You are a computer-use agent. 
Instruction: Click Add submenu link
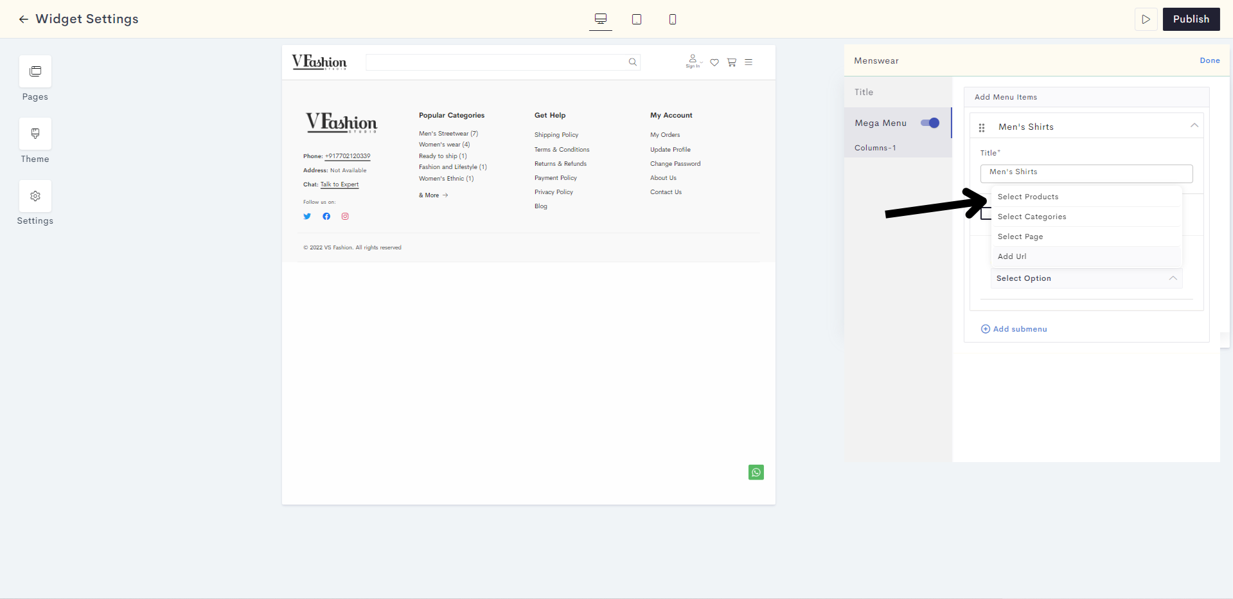pyautogui.click(x=1020, y=329)
